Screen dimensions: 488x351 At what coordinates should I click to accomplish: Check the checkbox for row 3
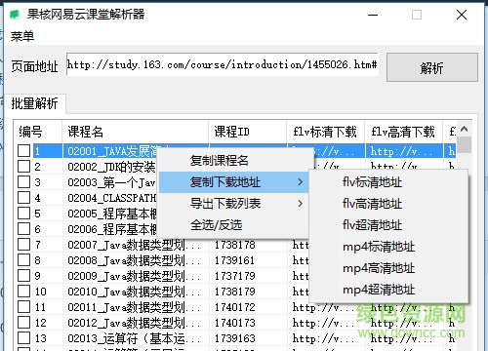23,182
